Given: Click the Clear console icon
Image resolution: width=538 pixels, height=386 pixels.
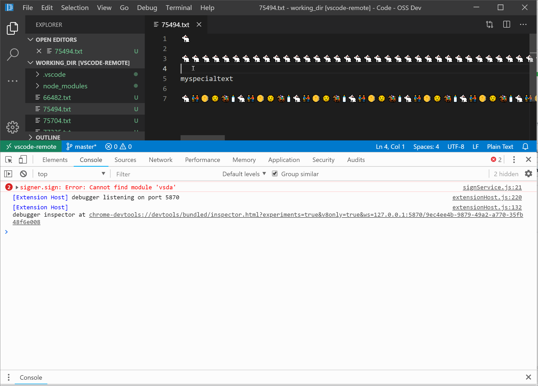Looking at the screenshot, I should (23, 174).
